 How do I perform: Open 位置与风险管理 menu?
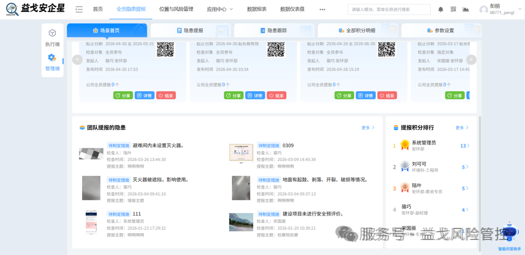click(x=176, y=9)
